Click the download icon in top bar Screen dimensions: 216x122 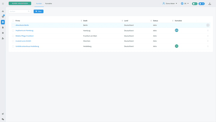[x=210, y=4]
